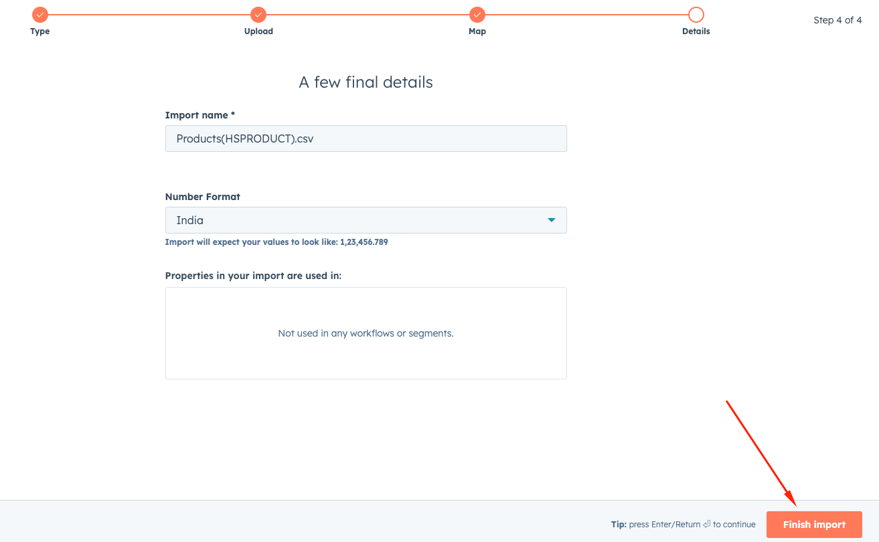This screenshot has width=879, height=542.
Task: Click the progress line between Type and Upload
Action: click(149, 14)
